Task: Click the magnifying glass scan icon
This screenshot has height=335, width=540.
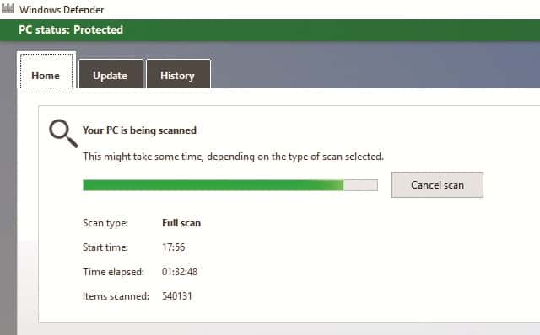Action: [x=63, y=134]
